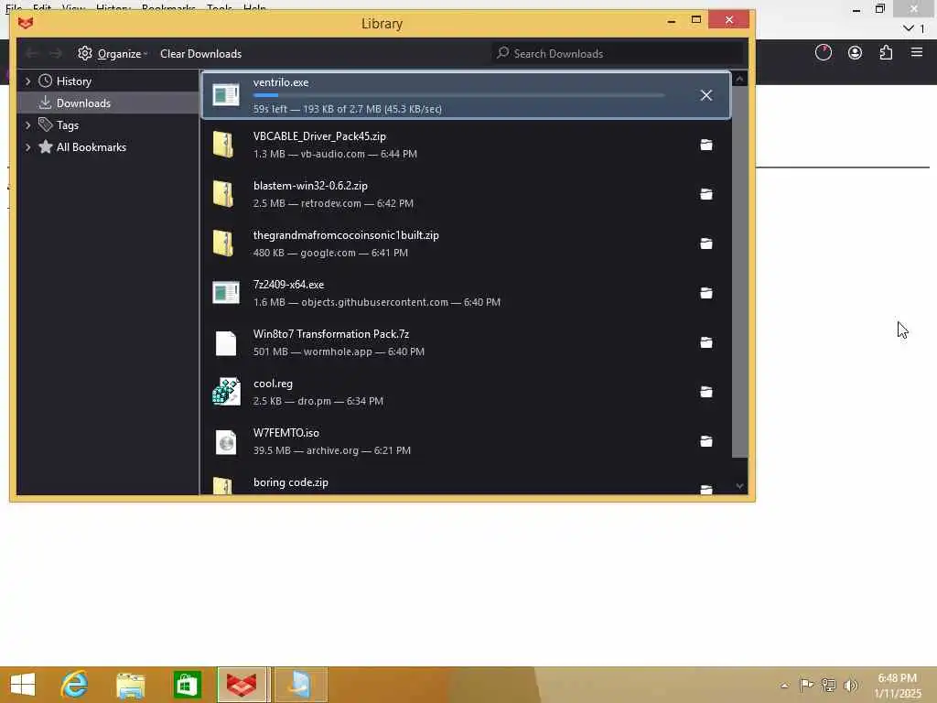Show thegrandmafromcocoinsonic1built.zip in folder
Image resolution: width=937 pixels, height=703 pixels.
(705, 243)
